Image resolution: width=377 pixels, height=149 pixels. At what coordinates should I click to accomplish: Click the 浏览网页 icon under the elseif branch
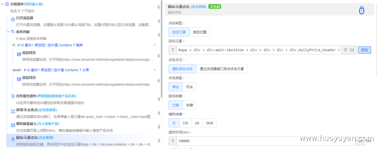point(19,79)
